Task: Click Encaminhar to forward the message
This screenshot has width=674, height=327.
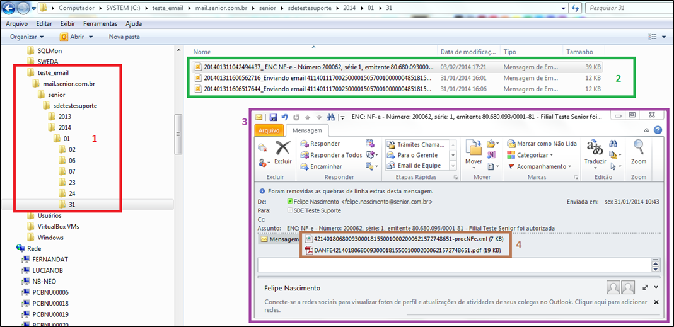Action: click(321, 166)
